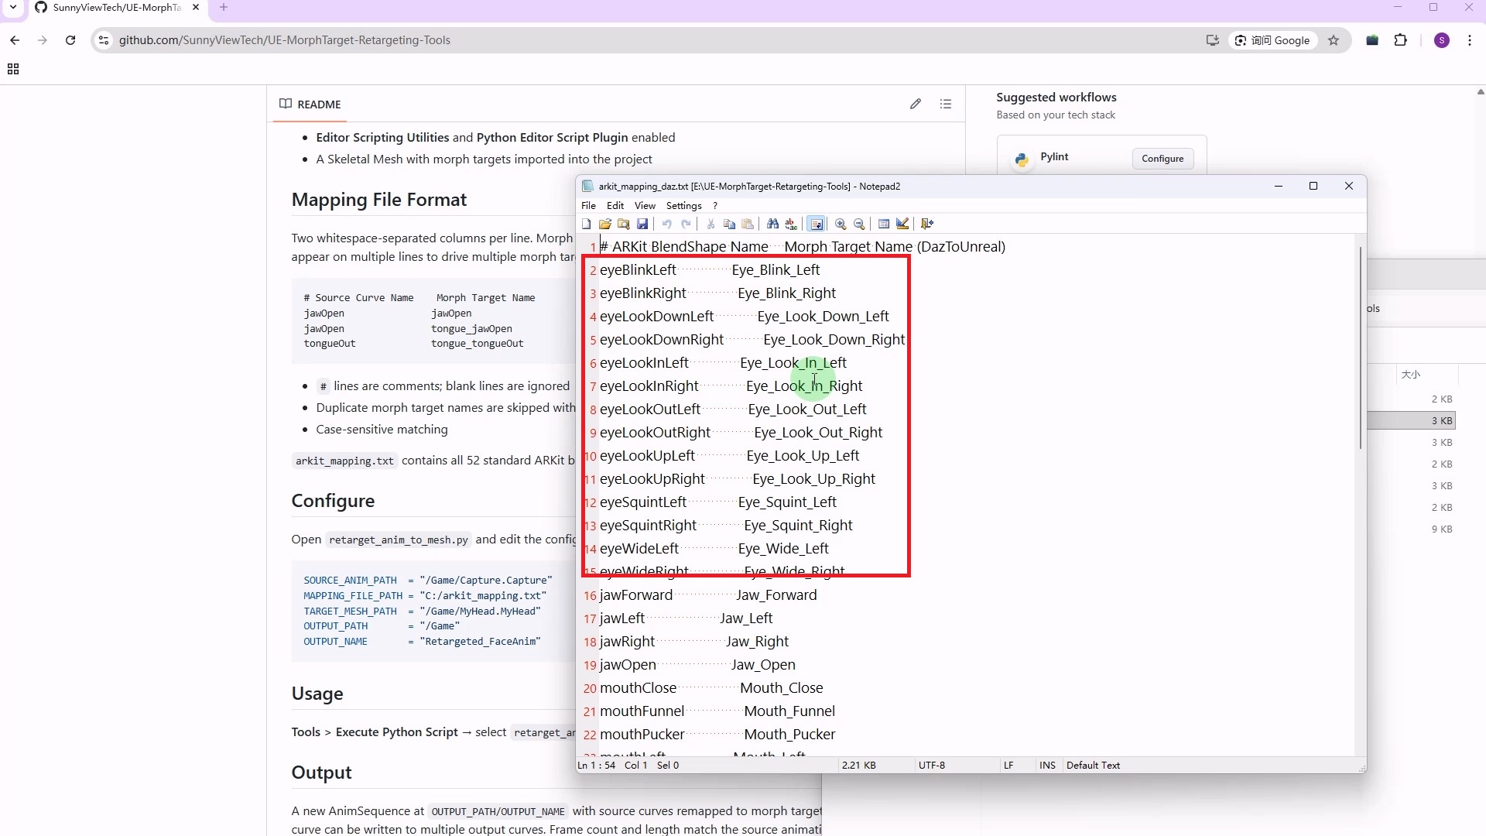Open retarget_anim_to_mesh.py code link

[399, 540]
